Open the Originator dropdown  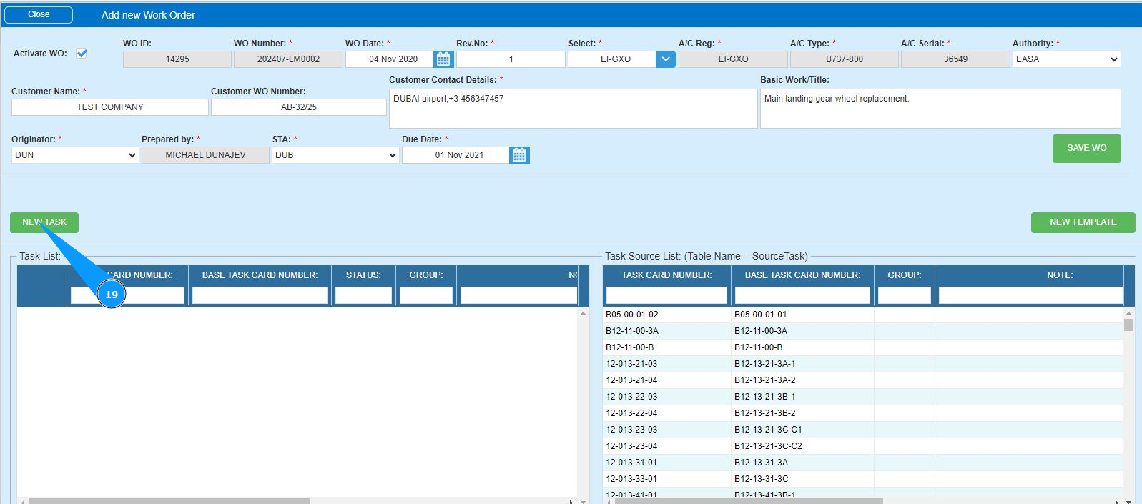tap(74, 155)
